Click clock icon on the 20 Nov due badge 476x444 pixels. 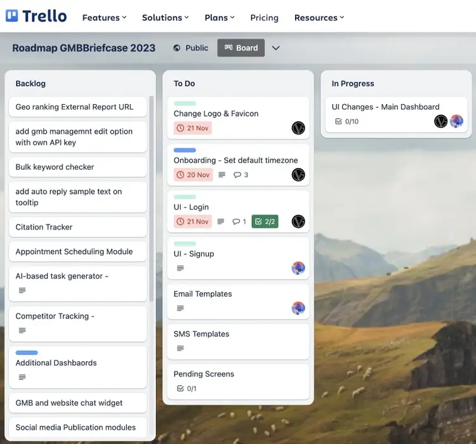click(x=180, y=175)
